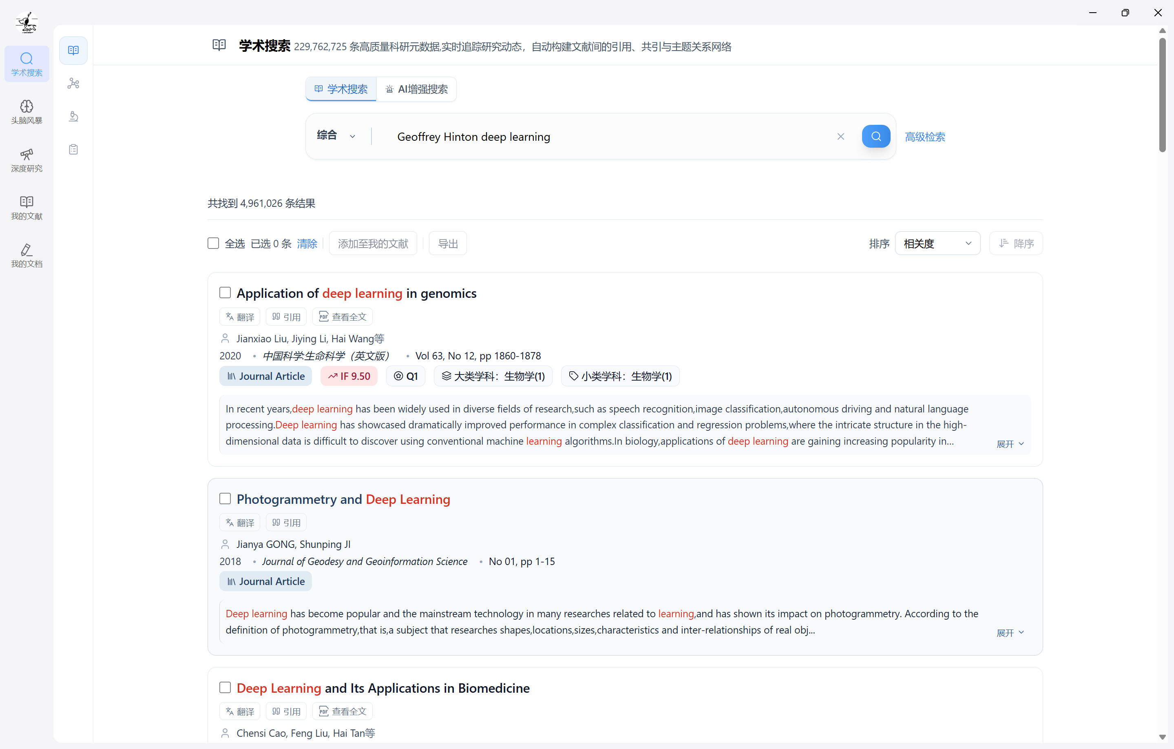Click the clipboard icon in secondary sidebar
The height and width of the screenshot is (749, 1174).
pyautogui.click(x=73, y=149)
